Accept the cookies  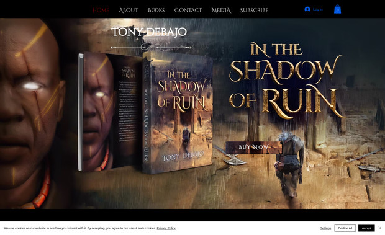366,228
